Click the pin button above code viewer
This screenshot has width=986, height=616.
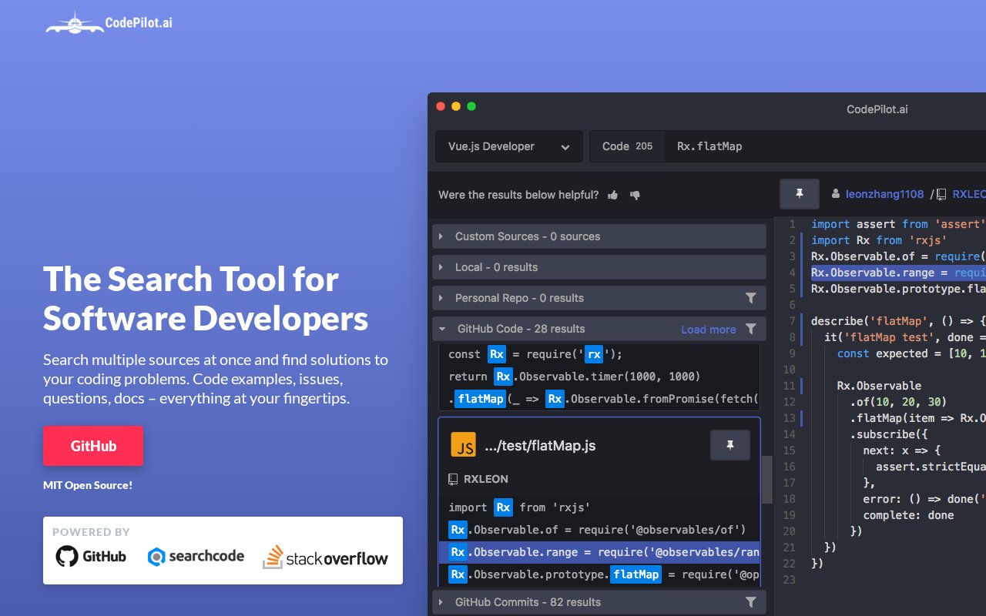click(800, 194)
